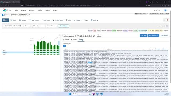Select the latest highlighted DAG run bar
171x96 pixels.
click(59, 45)
